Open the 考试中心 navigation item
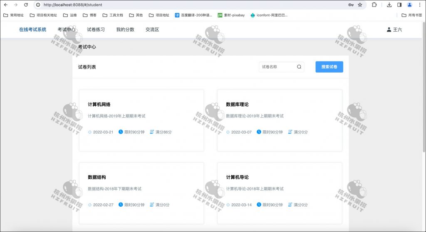Screen dimensions: 426x232 pos(67,29)
